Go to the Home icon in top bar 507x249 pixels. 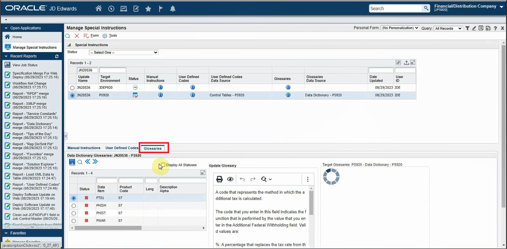[x=99, y=8]
